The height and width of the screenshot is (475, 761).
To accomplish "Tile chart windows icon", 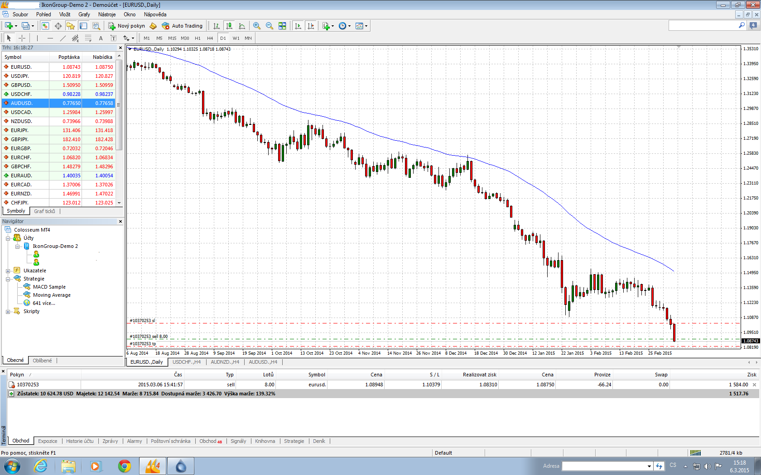I will (x=282, y=26).
